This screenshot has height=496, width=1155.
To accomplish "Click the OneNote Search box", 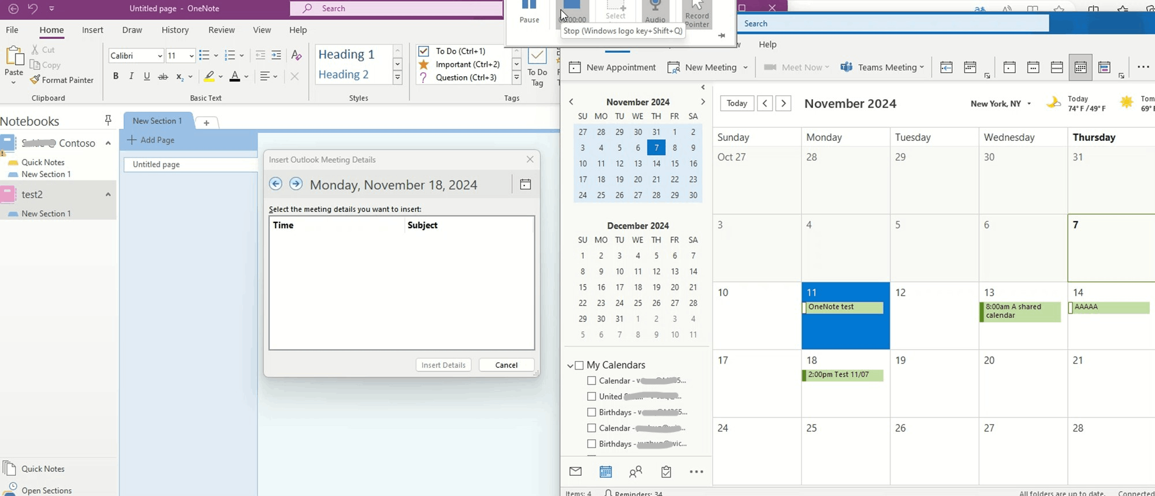I will [397, 9].
